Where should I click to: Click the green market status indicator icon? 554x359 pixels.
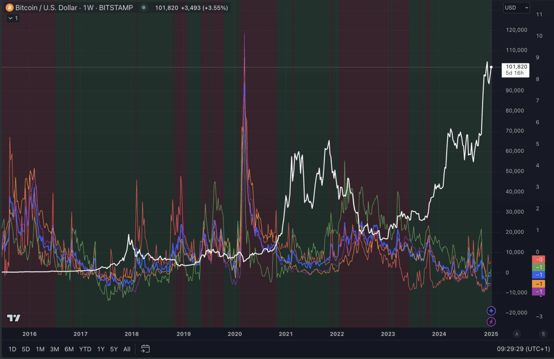144,8
